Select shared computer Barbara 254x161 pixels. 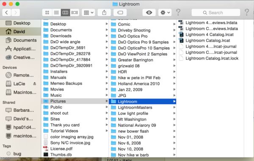point(20,110)
